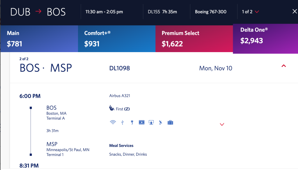Click the satellite TV amenity icon
This screenshot has width=298, height=170.
point(161,122)
